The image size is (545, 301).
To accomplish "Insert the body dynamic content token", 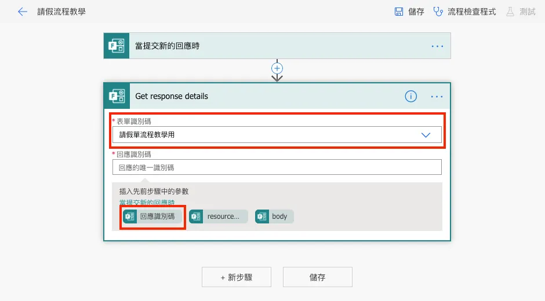I will tap(274, 216).
